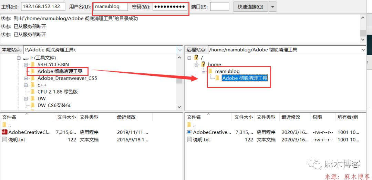The image size is (372, 180).
Task: Select the Adobe_Dreamweaver_CS5 folder icon
Action: pyautogui.click(x=33, y=78)
